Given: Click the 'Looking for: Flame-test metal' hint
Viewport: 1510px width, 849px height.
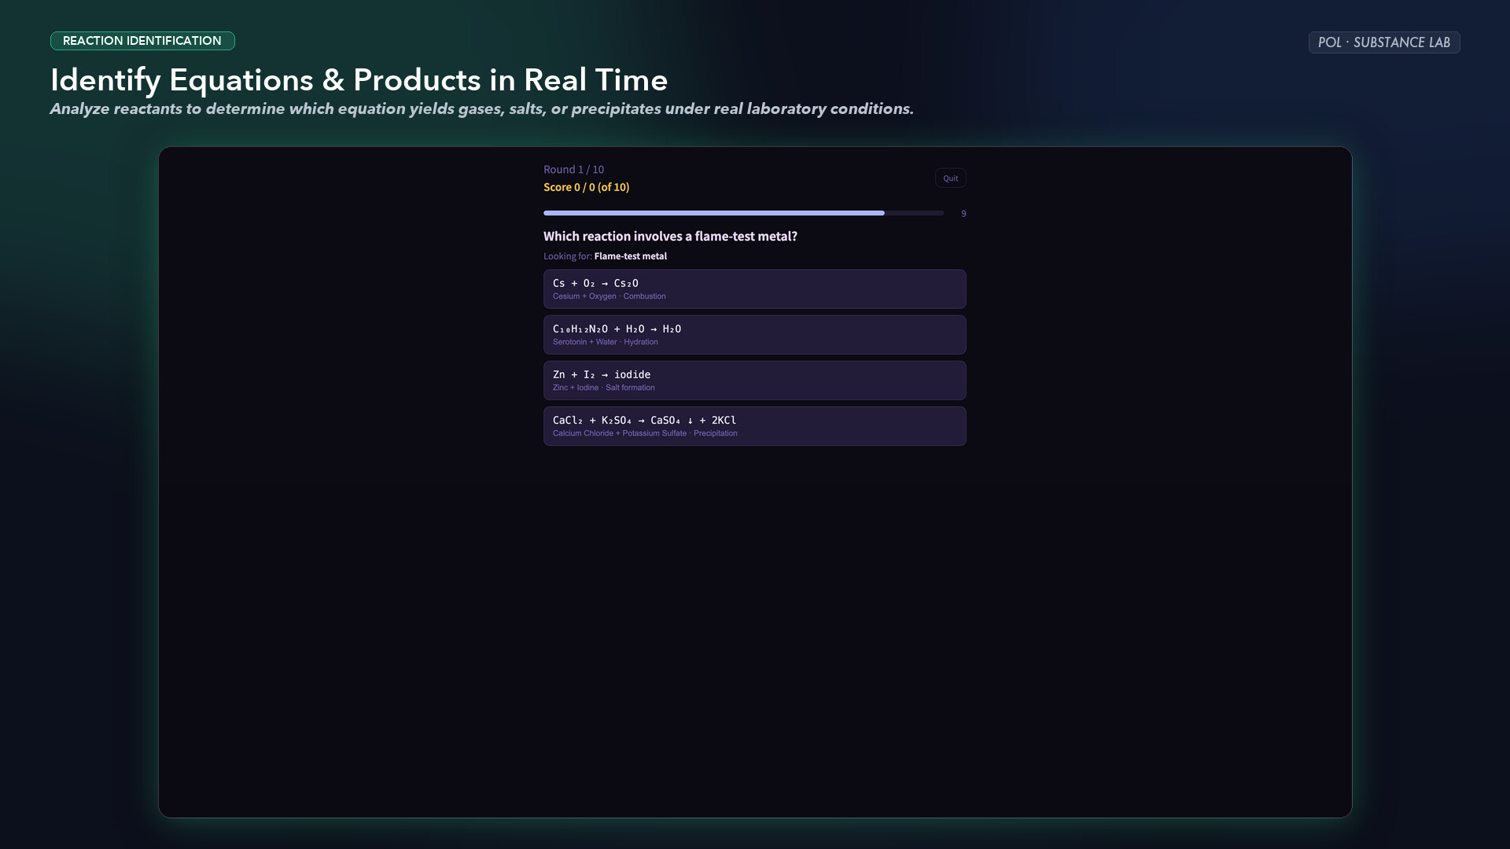Looking at the screenshot, I should [605, 256].
